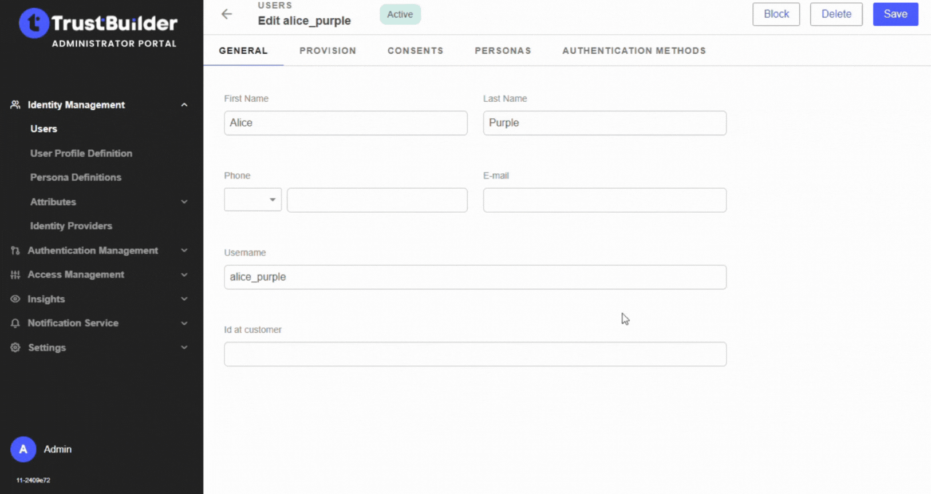
Task: Expand the Settings section chevron
Action: [x=184, y=348]
